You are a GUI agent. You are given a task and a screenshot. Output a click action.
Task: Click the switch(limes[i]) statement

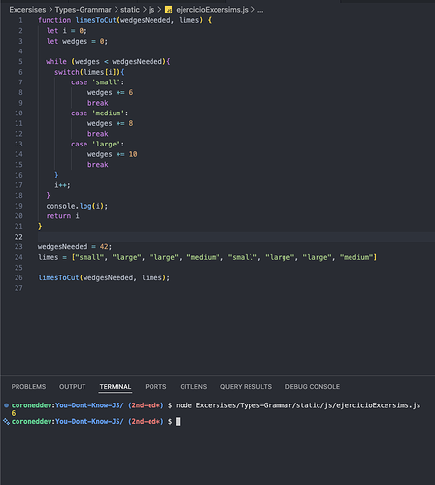[89, 72]
